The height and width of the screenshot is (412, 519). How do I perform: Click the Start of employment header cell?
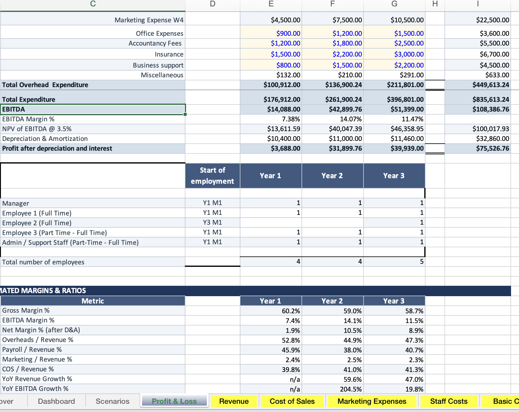coord(213,176)
